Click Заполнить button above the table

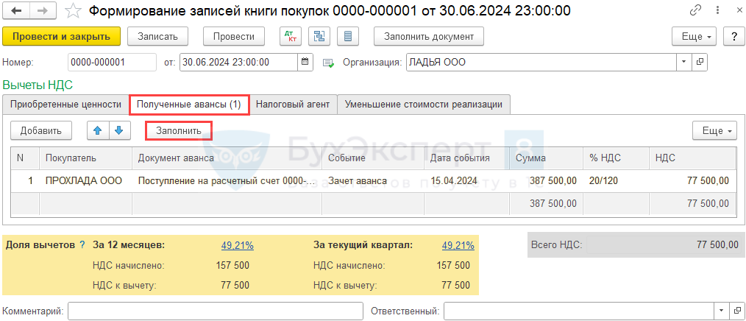(x=179, y=130)
